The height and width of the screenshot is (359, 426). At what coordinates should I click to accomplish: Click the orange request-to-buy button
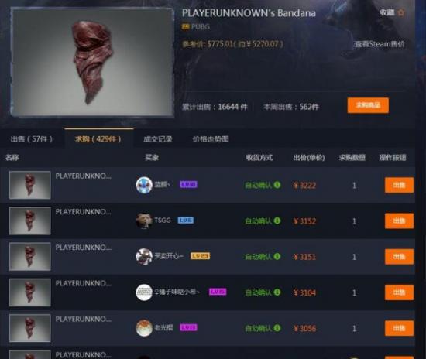point(368,105)
